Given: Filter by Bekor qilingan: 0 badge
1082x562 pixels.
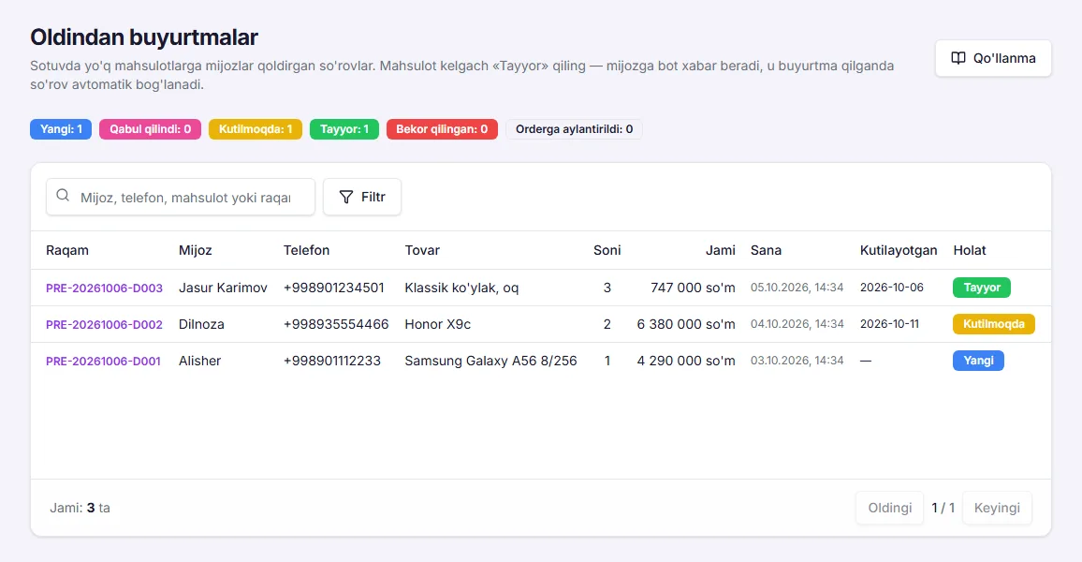Looking at the screenshot, I should point(442,129).
